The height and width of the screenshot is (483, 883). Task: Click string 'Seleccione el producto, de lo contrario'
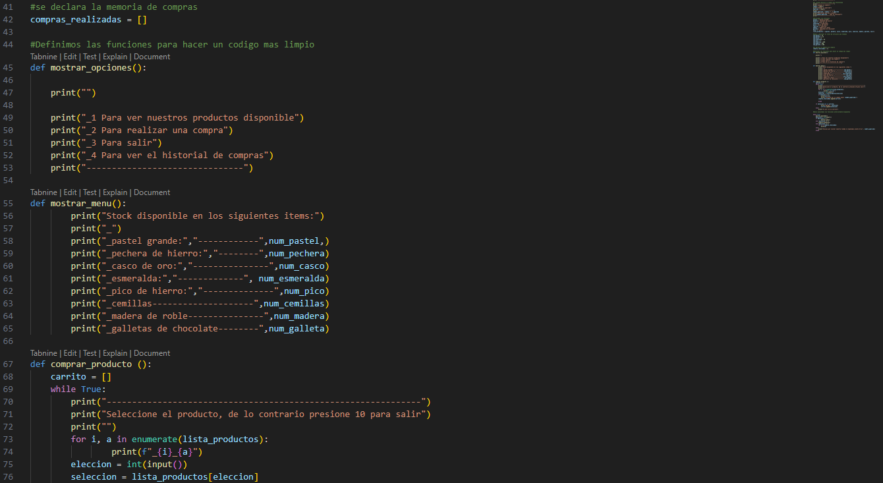tap(264, 414)
